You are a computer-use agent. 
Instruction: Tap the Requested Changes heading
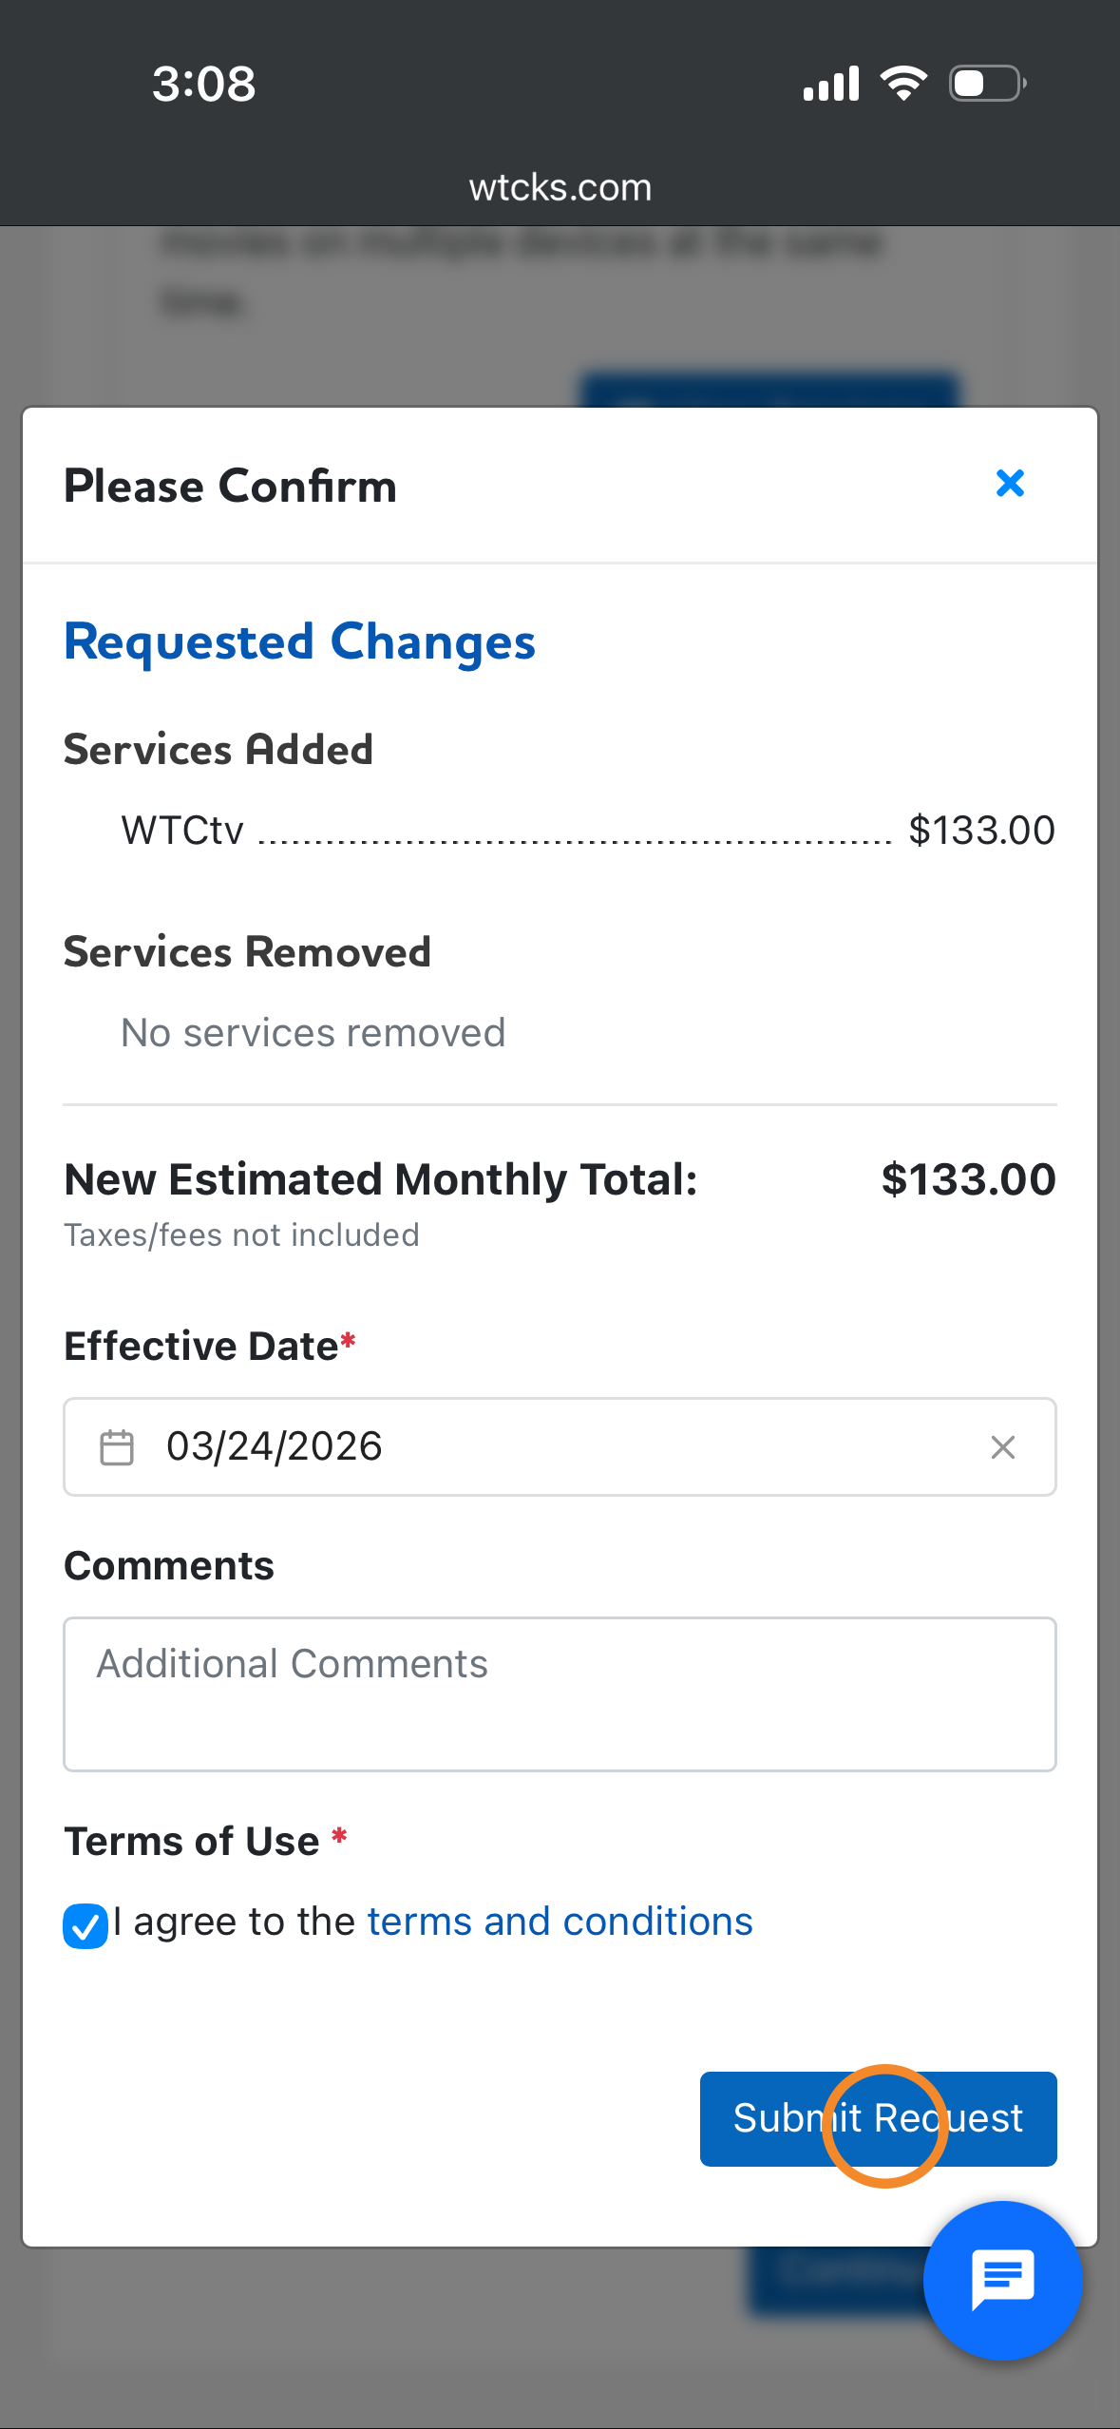pyautogui.click(x=299, y=642)
